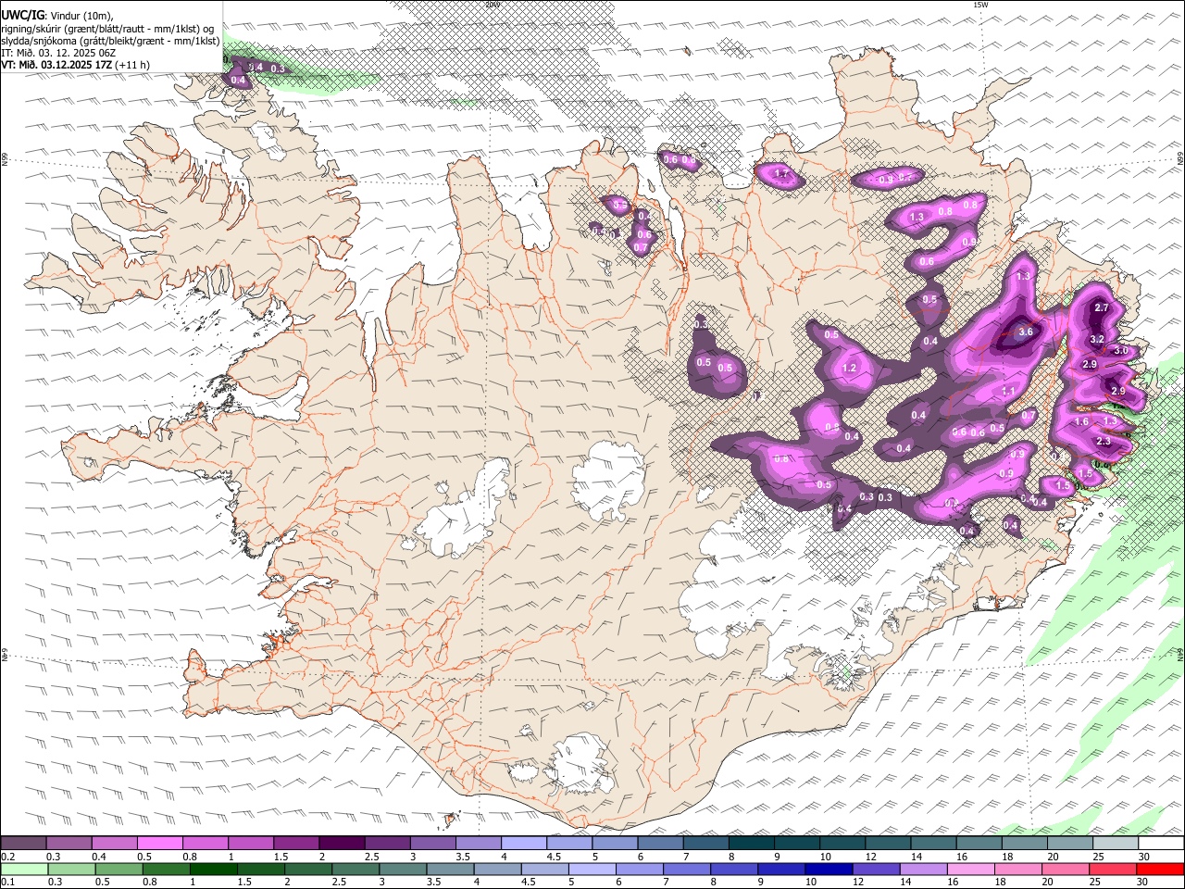Click the 1.2 value in the central highlands patch
Screen dimensions: 1185x889
850,369
